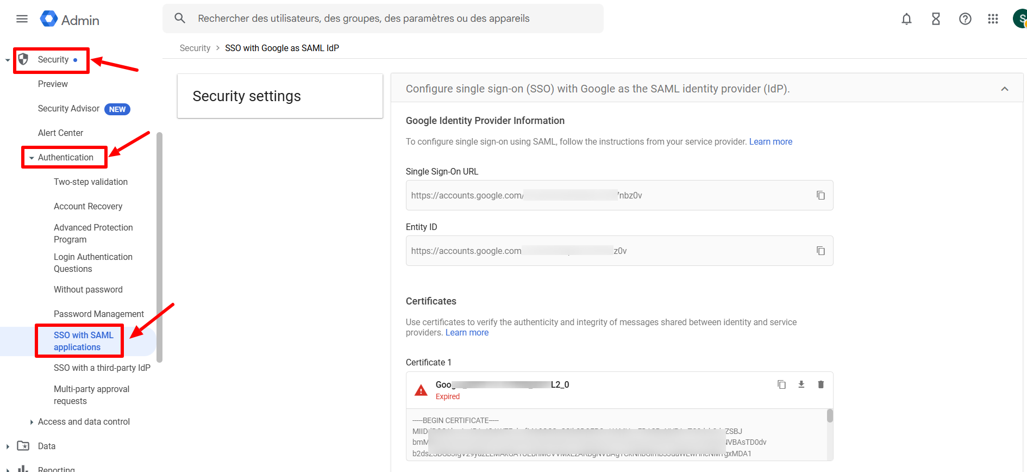Copy the Entity ID value
This screenshot has width=1027, height=472.
pyautogui.click(x=821, y=251)
